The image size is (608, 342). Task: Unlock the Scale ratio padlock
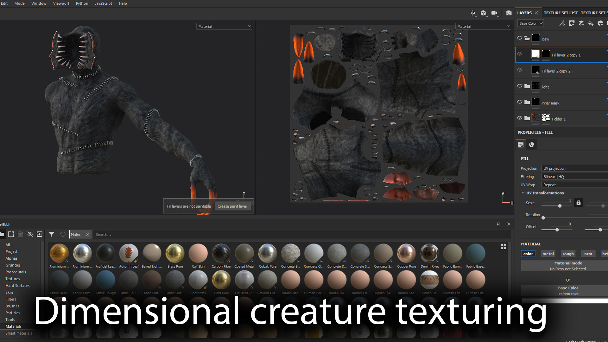[x=578, y=203]
